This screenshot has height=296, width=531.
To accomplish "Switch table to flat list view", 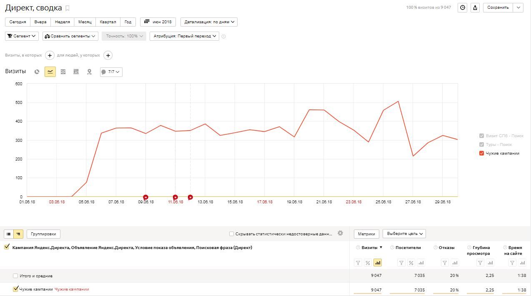I will click(x=8, y=234).
